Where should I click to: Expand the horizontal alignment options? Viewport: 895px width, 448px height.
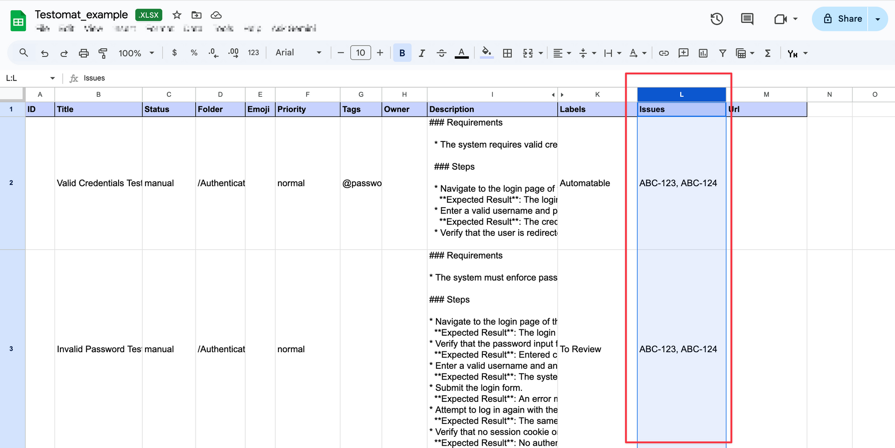point(569,53)
